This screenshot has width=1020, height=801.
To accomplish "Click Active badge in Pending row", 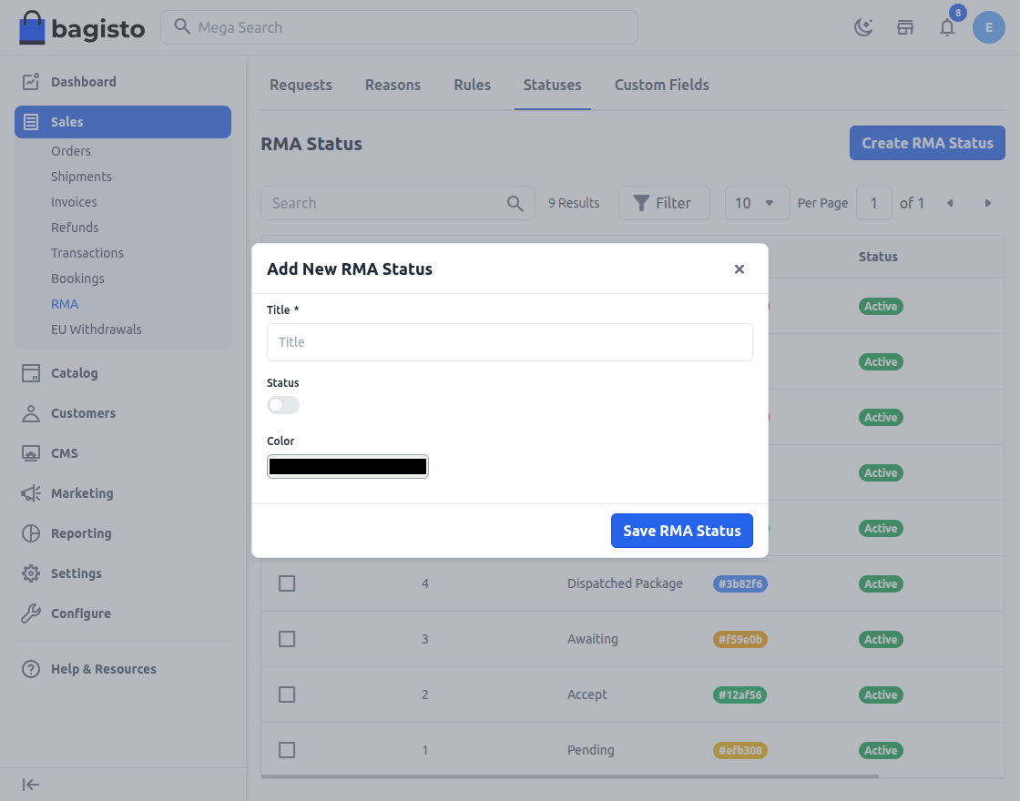I will pyautogui.click(x=881, y=750).
